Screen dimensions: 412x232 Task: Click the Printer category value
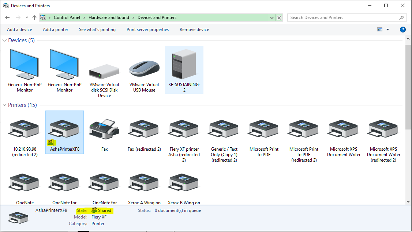coord(98,224)
